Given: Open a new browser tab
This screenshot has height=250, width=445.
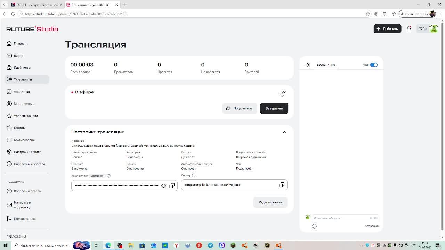Looking at the screenshot, I should 125,5.
